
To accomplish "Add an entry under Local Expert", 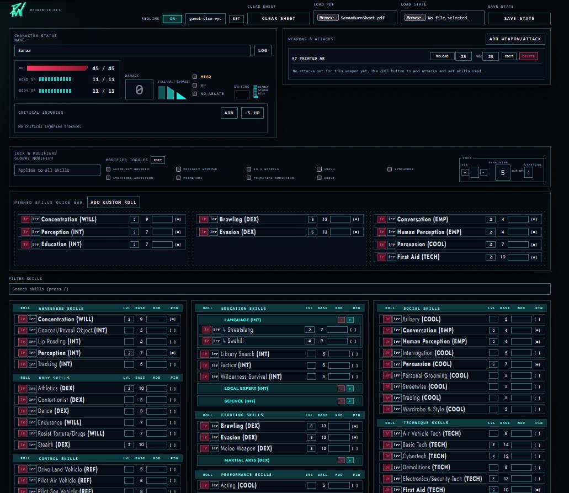I will coord(350,389).
